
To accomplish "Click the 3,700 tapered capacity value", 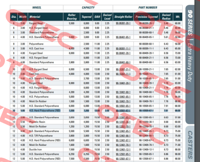I will coord(86,79).
